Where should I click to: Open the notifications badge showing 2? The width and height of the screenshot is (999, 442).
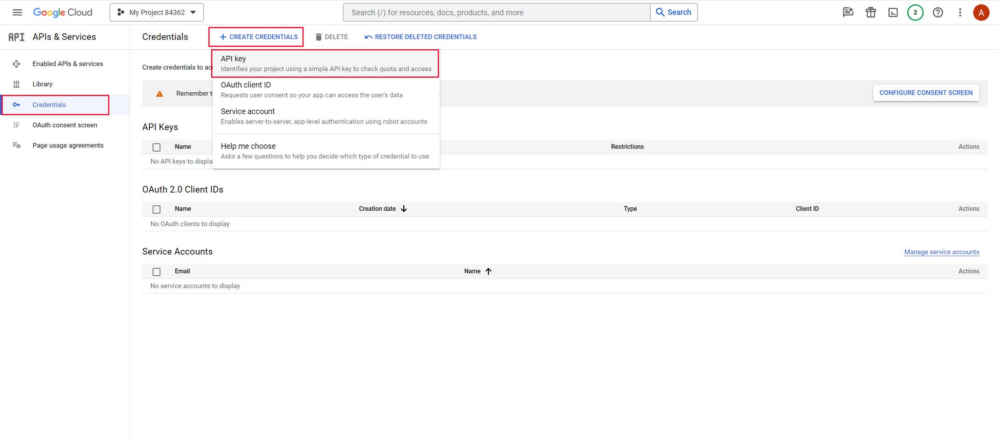point(915,12)
